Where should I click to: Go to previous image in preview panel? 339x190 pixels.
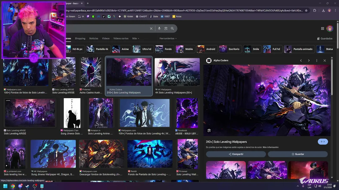point(301,60)
